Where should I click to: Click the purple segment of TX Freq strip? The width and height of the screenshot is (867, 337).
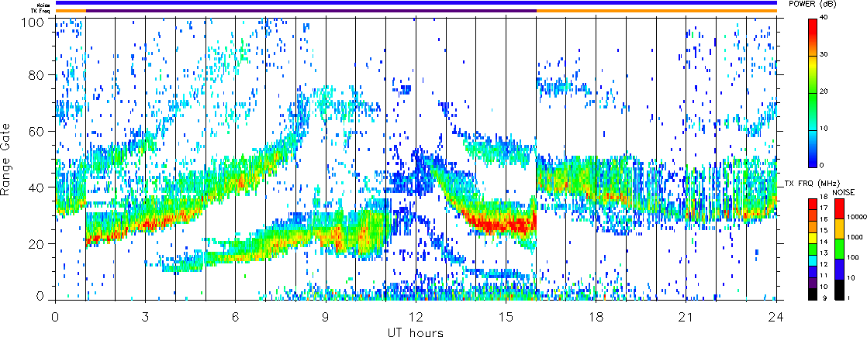311,11
